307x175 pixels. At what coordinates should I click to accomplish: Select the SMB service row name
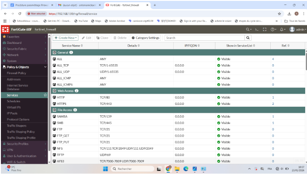click(60, 123)
